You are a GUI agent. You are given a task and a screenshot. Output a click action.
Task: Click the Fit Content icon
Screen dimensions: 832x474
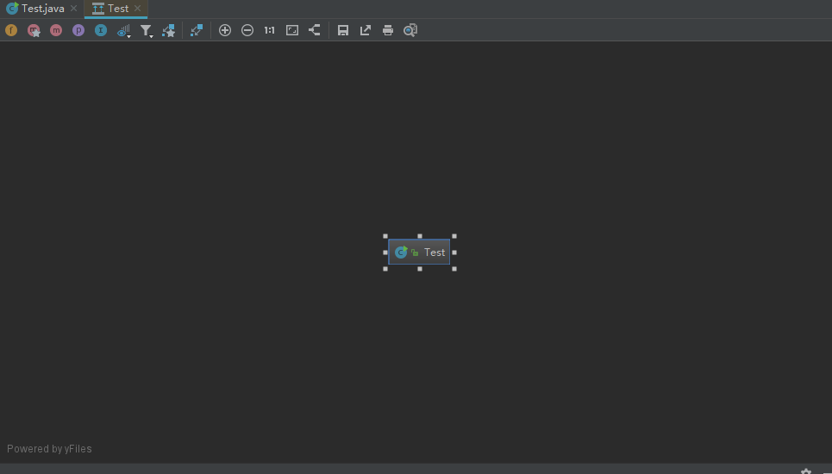click(291, 30)
